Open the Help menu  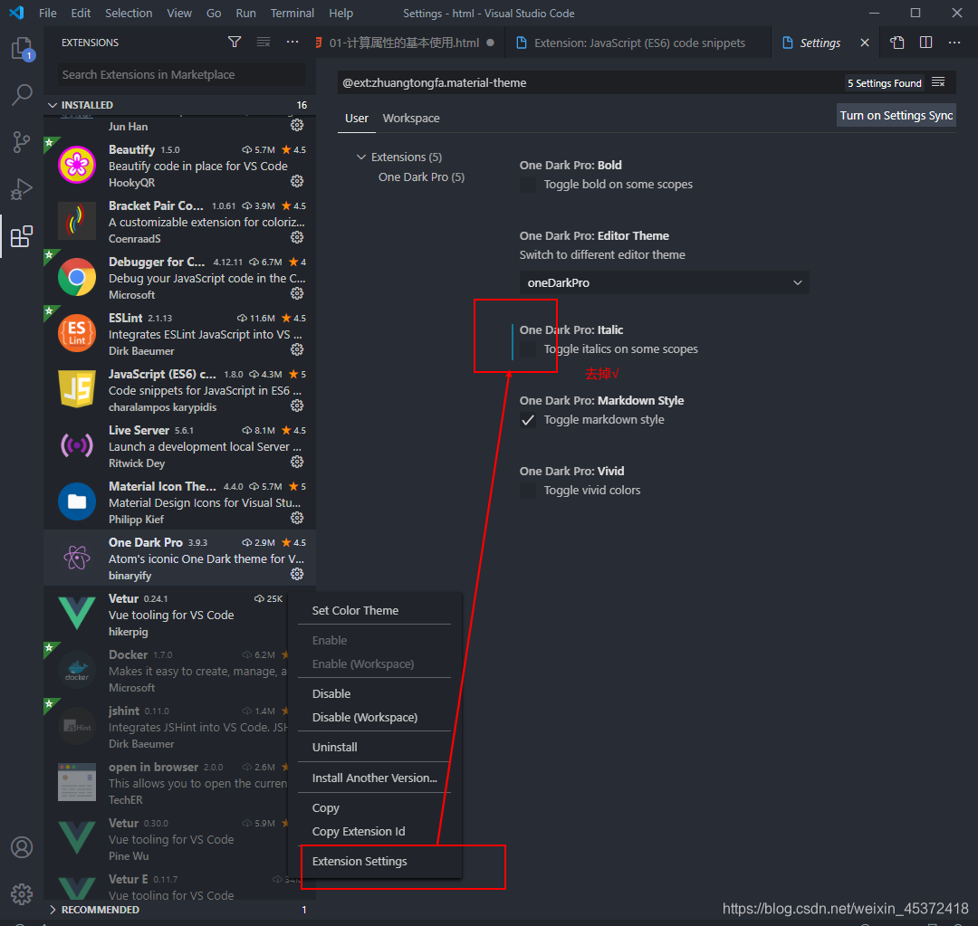340,13
